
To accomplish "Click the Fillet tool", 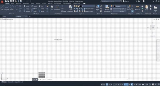I will pyautogui.click(x=41, y=9).
